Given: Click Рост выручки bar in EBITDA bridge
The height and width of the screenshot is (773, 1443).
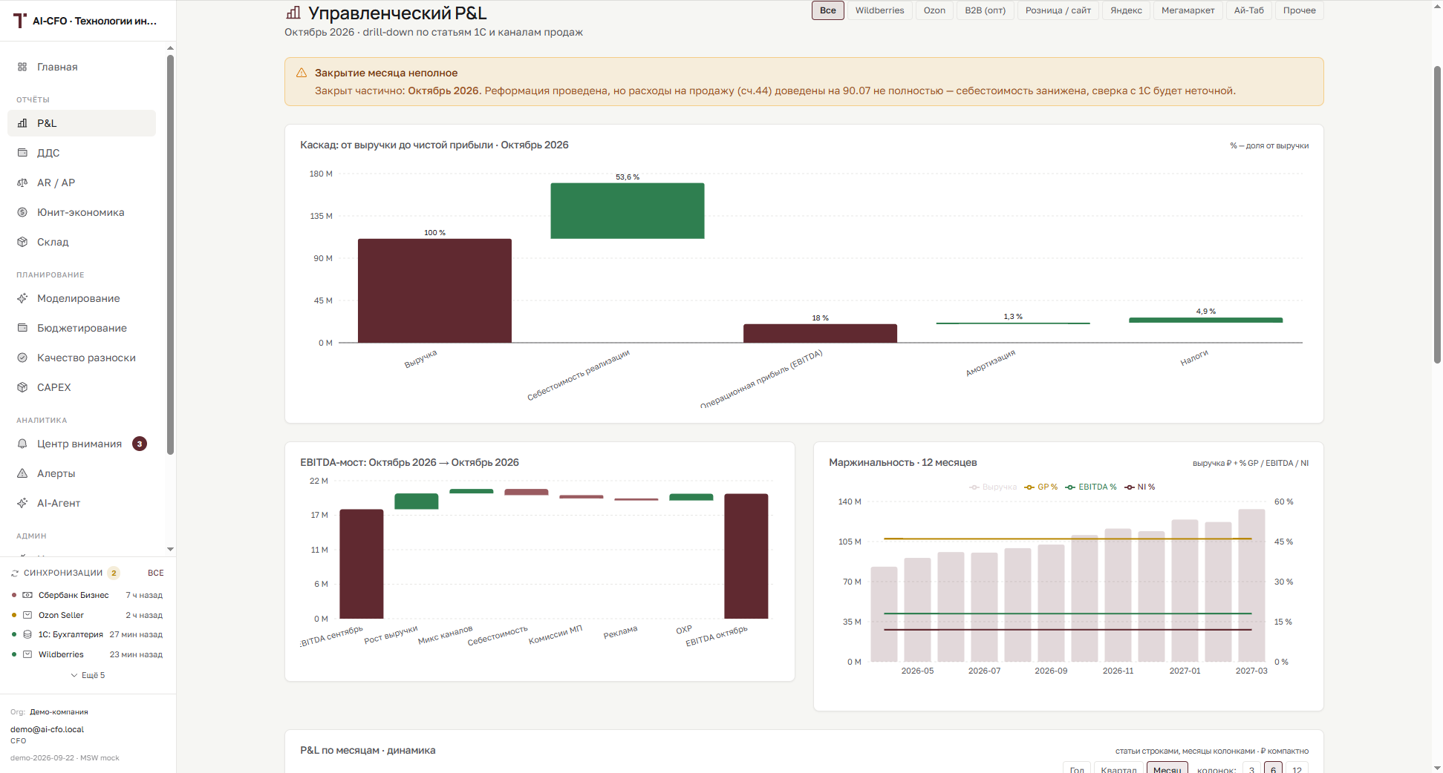Looking at the screenshot, I should 416,501.
